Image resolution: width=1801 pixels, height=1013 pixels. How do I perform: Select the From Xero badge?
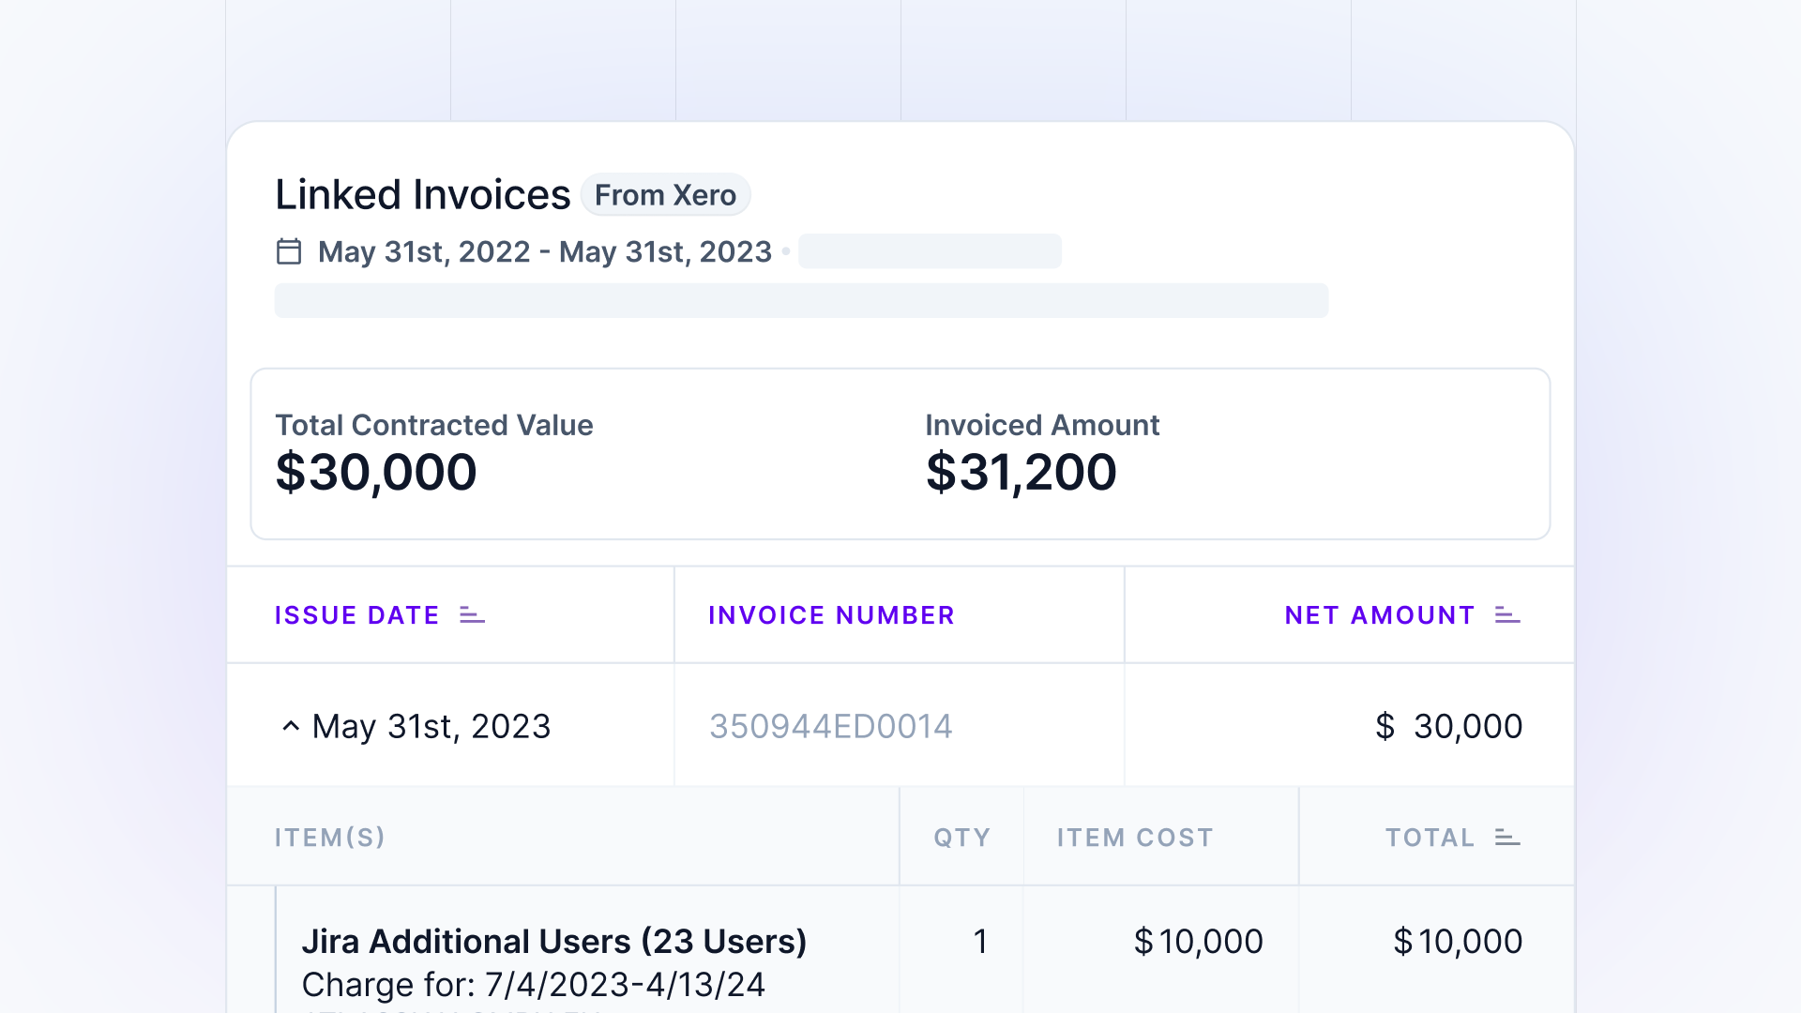[666, 195]
